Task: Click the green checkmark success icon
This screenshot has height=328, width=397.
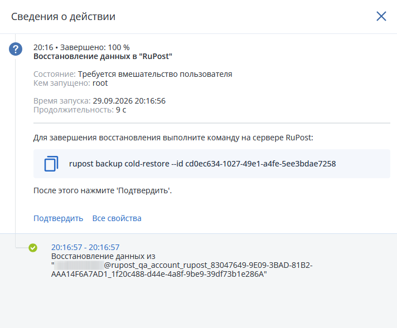Action: pyautogui.click(x=33, y=248)
